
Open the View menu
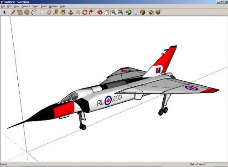pyautogui.click(x=16, y=6)
